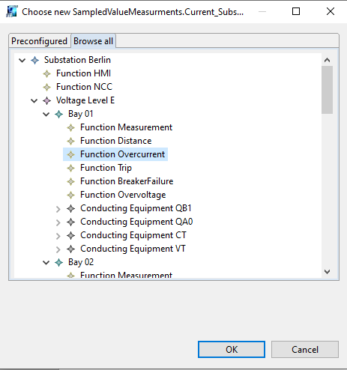Collapse the Substation Berlin tree node
This screenshot has width=347, height=370.
pos(22,60)
